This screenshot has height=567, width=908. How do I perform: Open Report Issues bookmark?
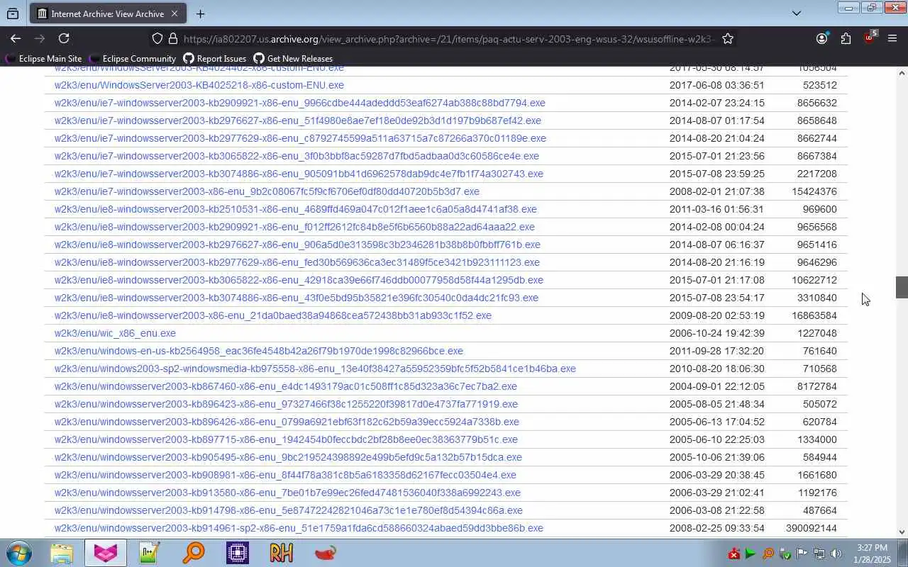tap(214, 58)
